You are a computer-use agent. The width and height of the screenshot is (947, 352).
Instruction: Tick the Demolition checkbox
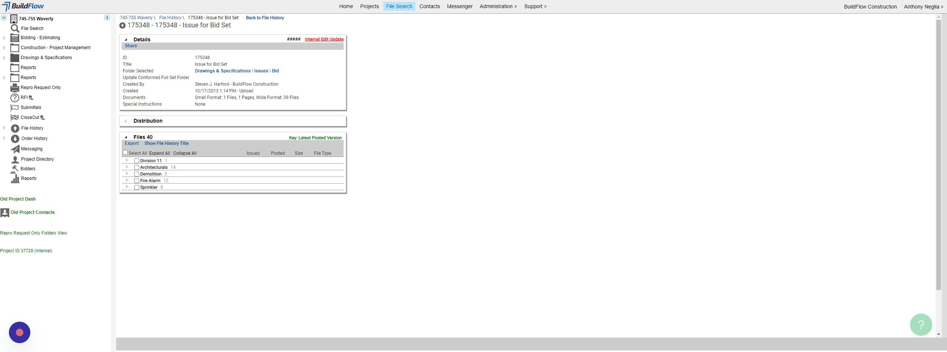137,174
